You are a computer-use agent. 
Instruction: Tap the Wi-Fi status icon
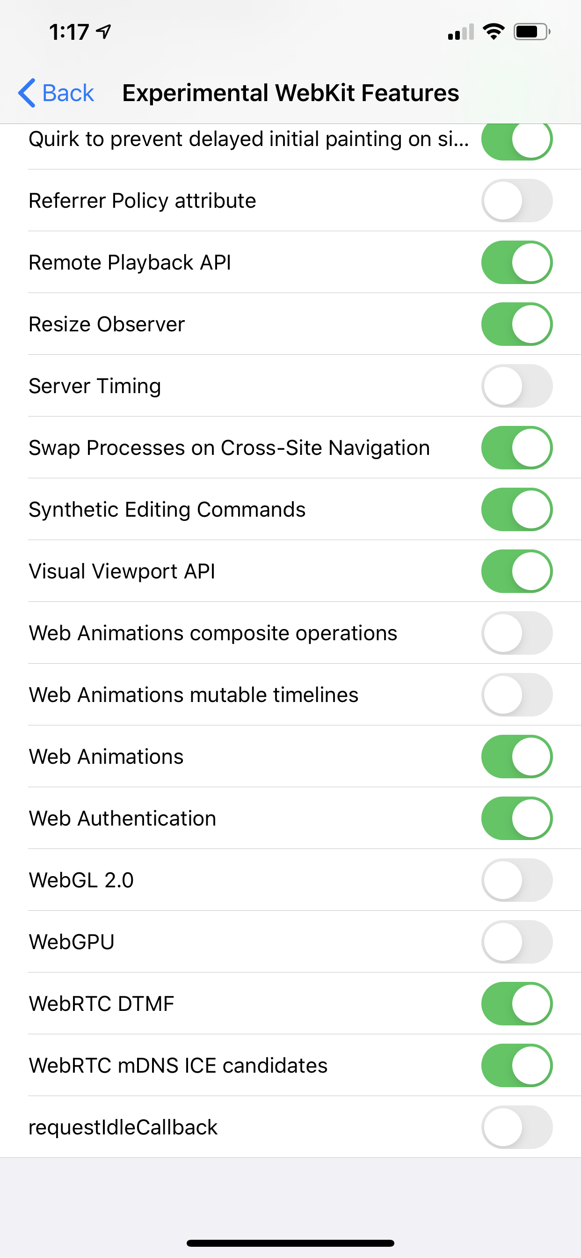click(x=493, y=32)
